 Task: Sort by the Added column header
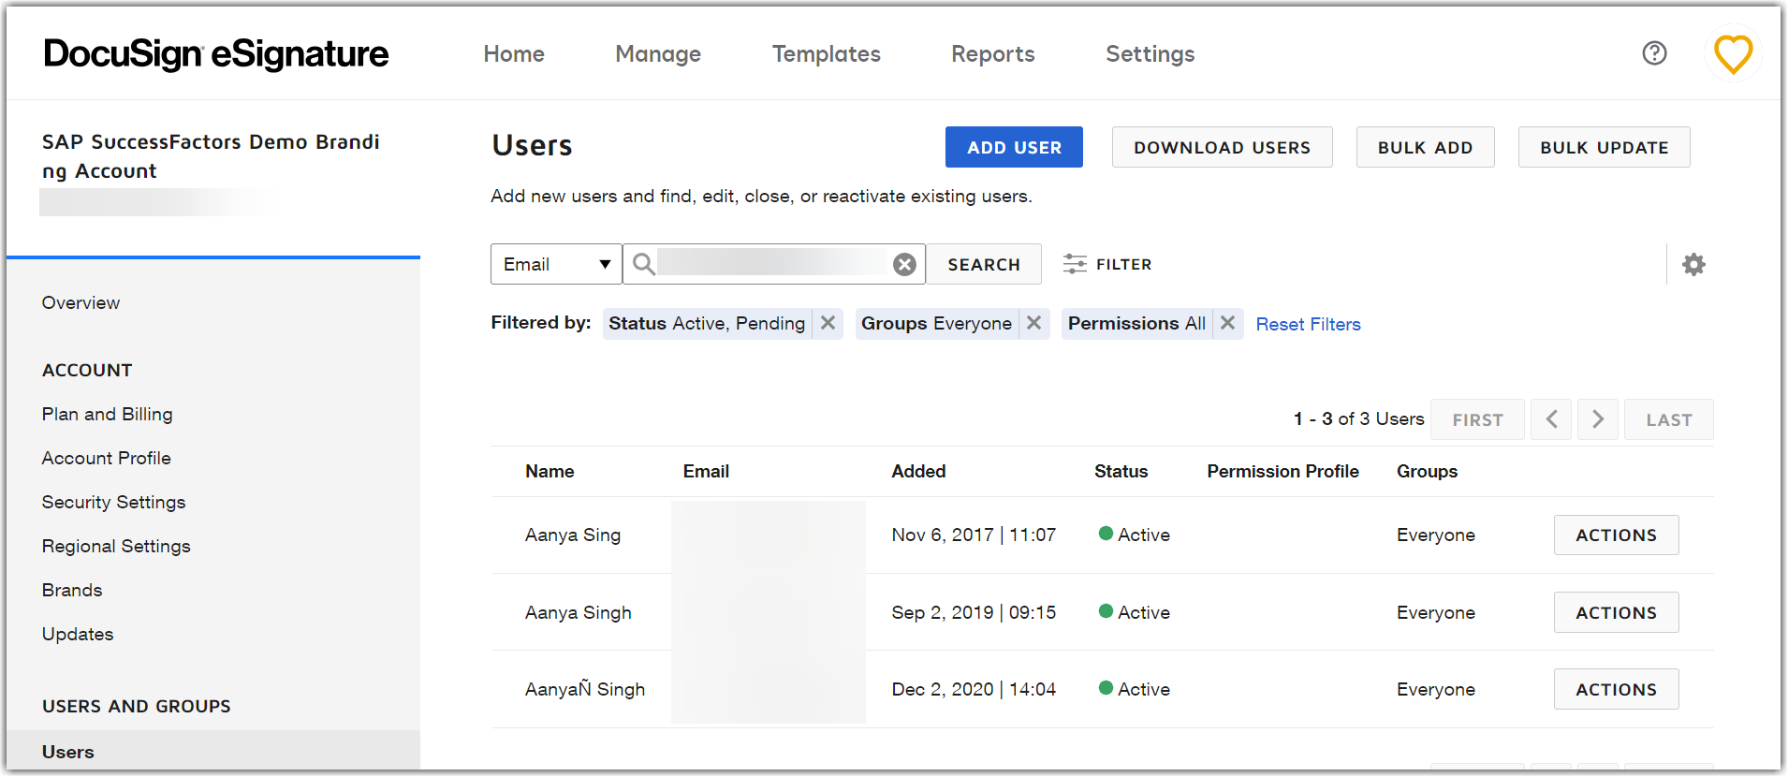(918, 471)
